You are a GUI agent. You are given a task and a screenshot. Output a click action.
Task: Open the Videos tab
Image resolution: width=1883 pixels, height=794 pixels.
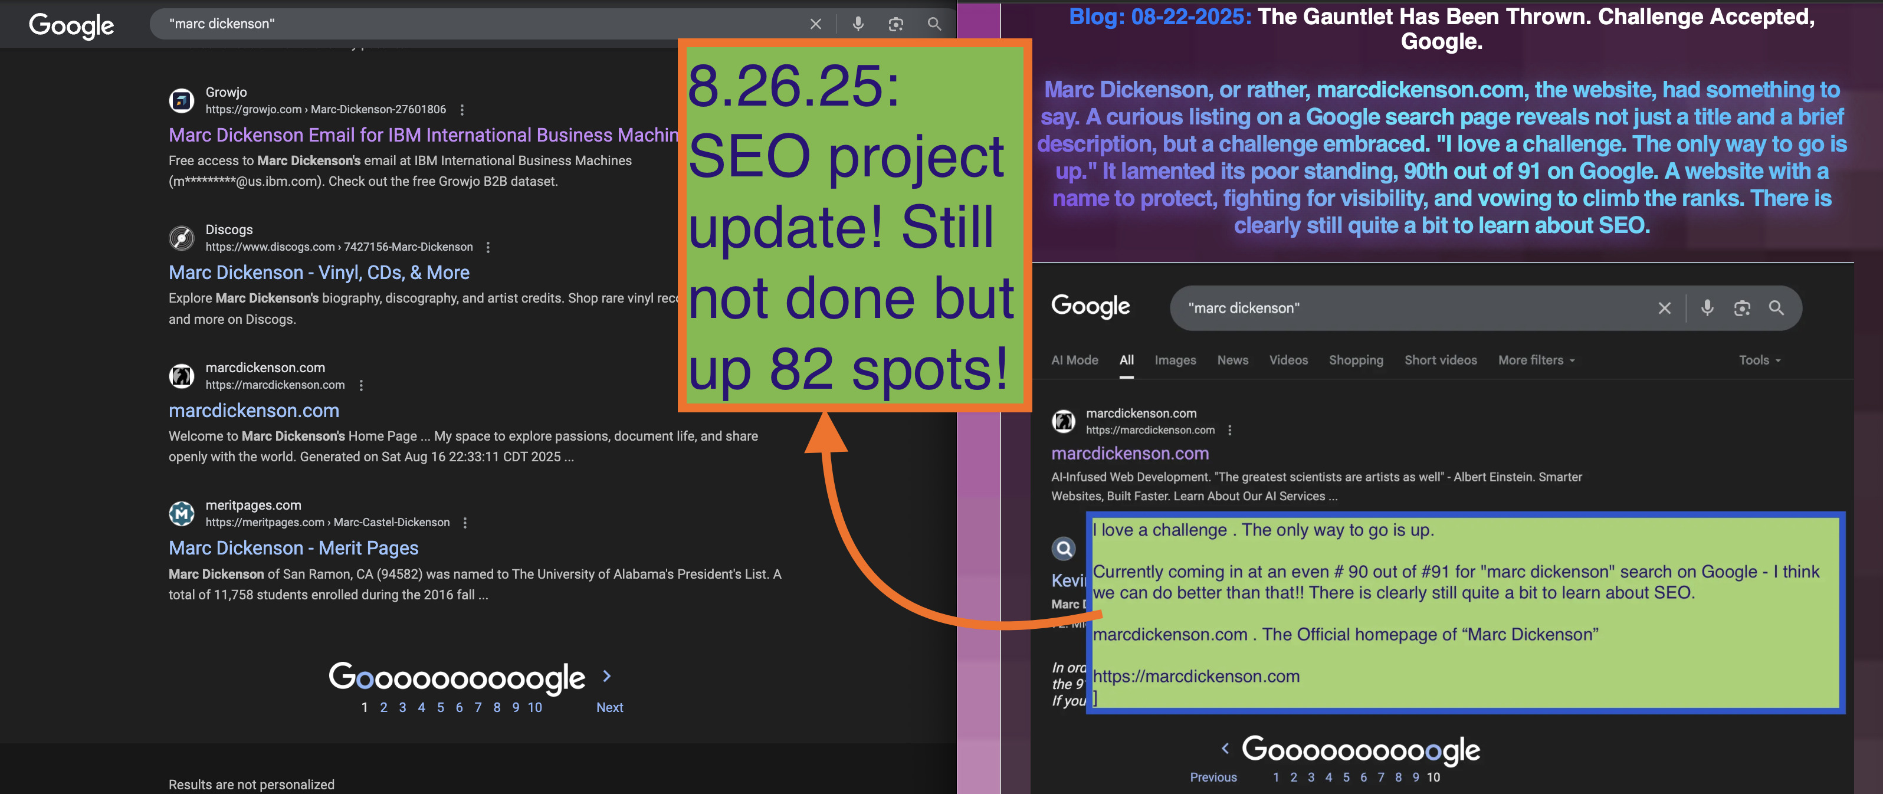(x=1288, y=360)
